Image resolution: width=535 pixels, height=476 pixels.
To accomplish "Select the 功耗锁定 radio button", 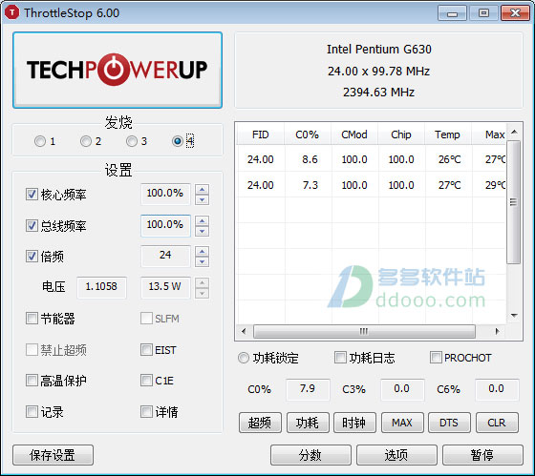I will click(x=244, y=358).
